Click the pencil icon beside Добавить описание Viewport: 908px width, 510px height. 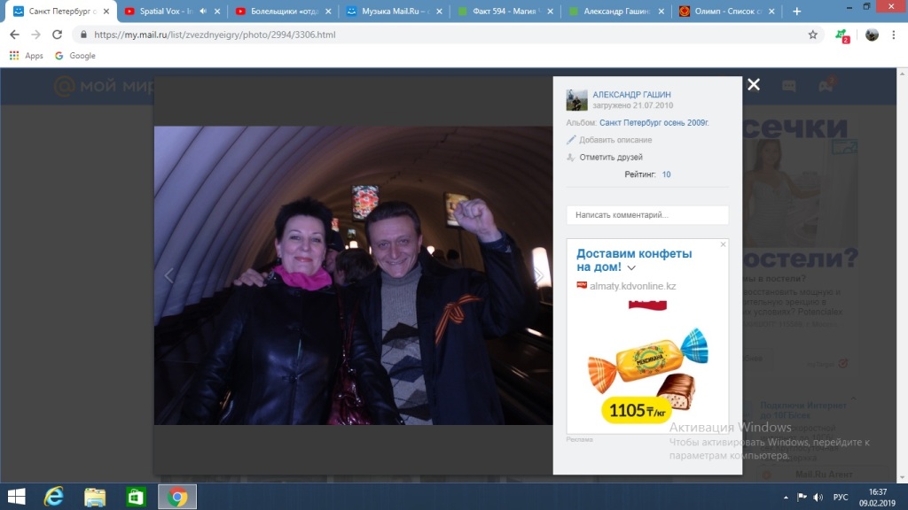pyautogui.click(x=571, y=140)
